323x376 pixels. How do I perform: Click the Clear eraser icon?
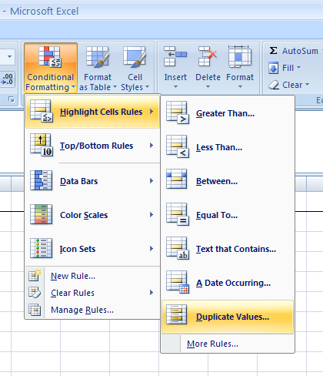(x=274, y=85)
